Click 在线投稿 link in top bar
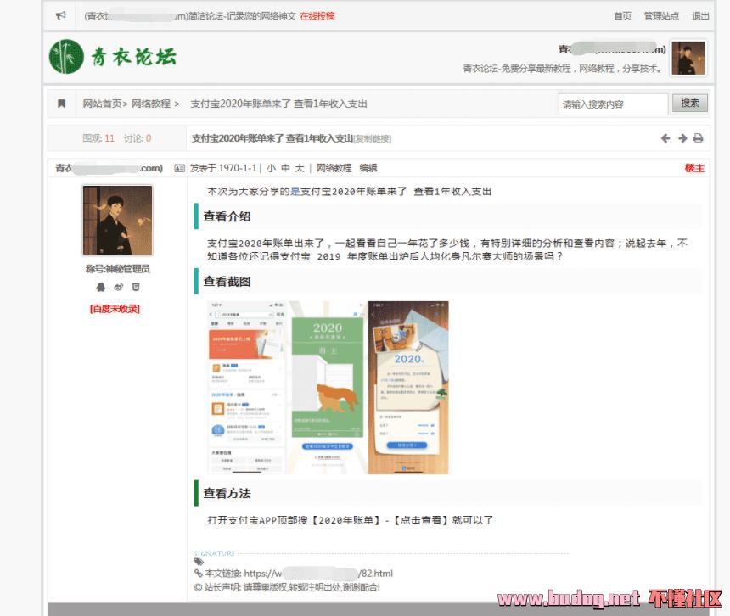730x616 pixels. 317,15
